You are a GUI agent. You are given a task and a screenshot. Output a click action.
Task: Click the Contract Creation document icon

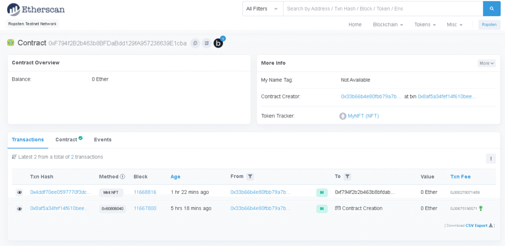[x=337, y=208]
